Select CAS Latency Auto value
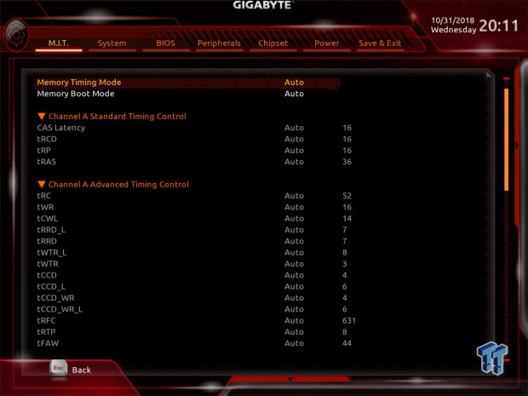The height and width of the screenshot is (396, 528). point(294,128)
